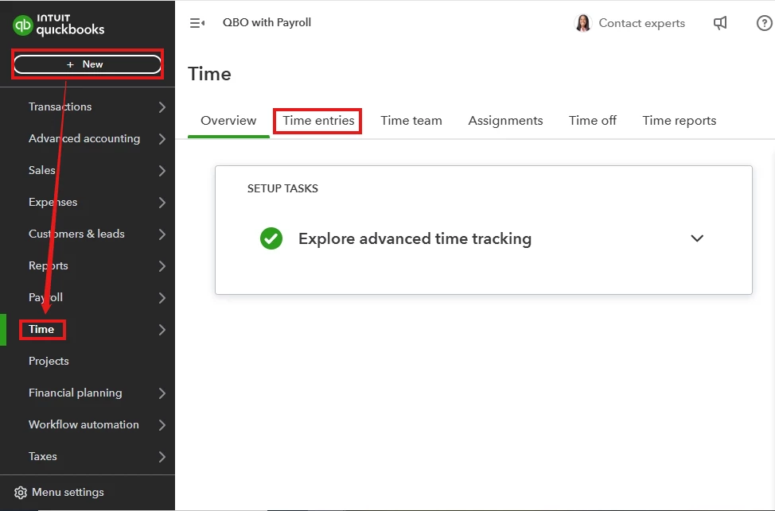Viewport: 775px width, 511px height.
Task: Click the Explore advanced time tracking text
Action: pyautogui.click(x=415, y=238)
